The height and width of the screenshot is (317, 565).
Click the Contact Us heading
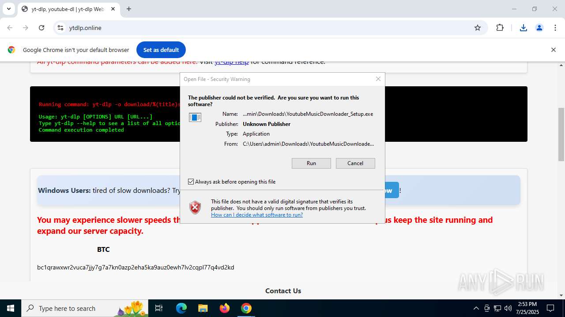point(283,291)
